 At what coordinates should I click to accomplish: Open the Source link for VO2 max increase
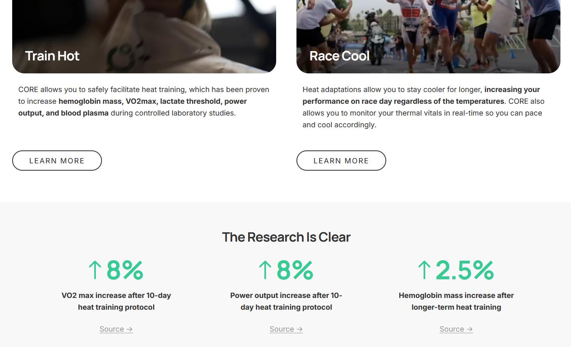click(112, 329)
